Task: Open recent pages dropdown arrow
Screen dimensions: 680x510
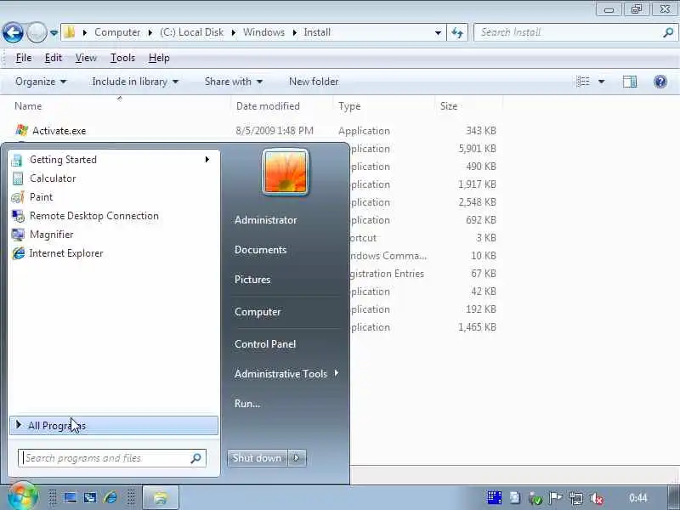Action: point(54,32)
